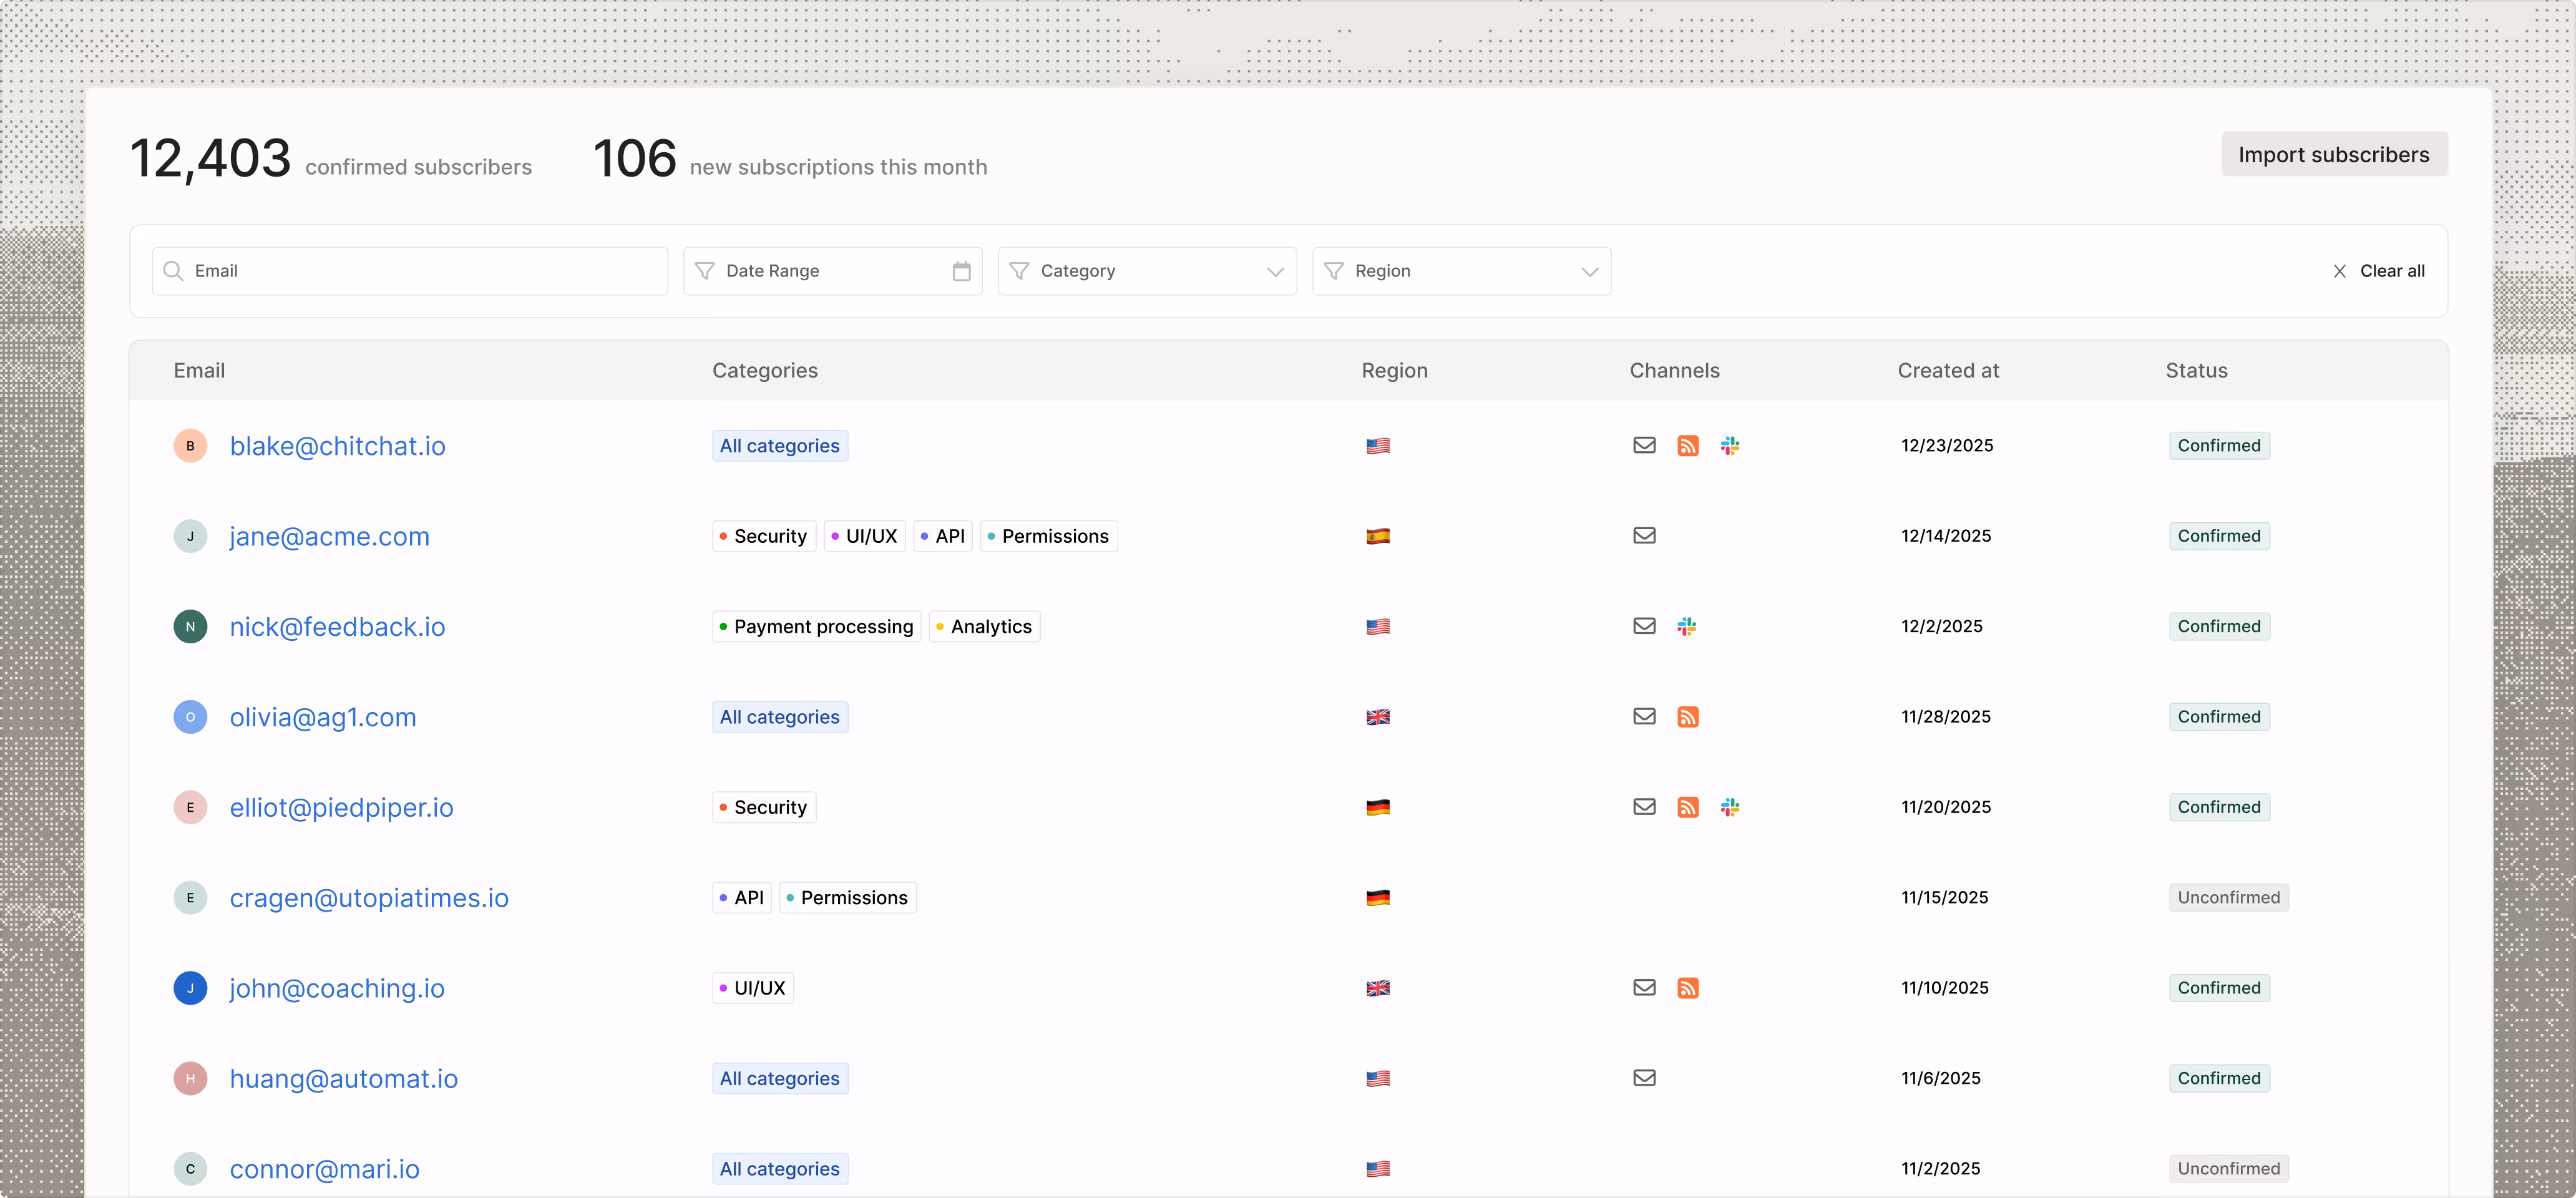Click the calendar icon in Date Range filter
Viewport: 2576px width, 1198px height.
click(x=961, y=271)
